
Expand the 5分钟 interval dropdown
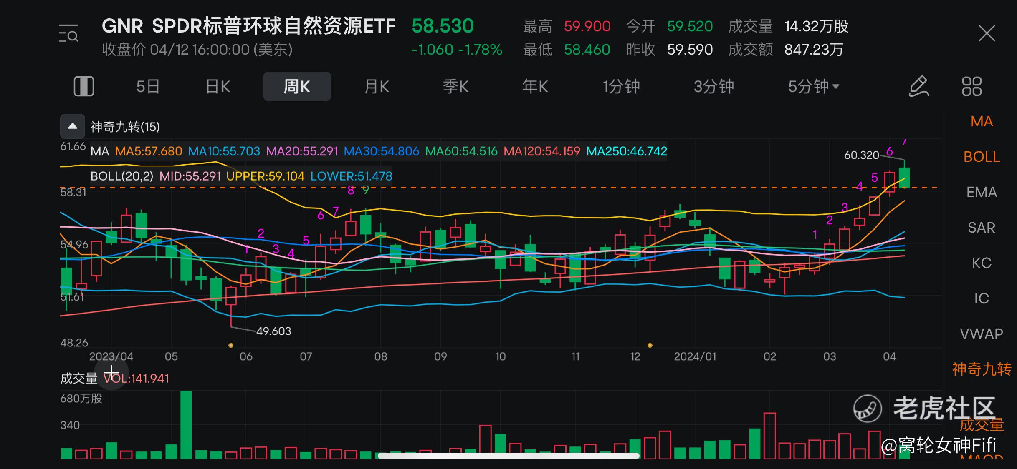pyautogui.click(x=813, y=87)
